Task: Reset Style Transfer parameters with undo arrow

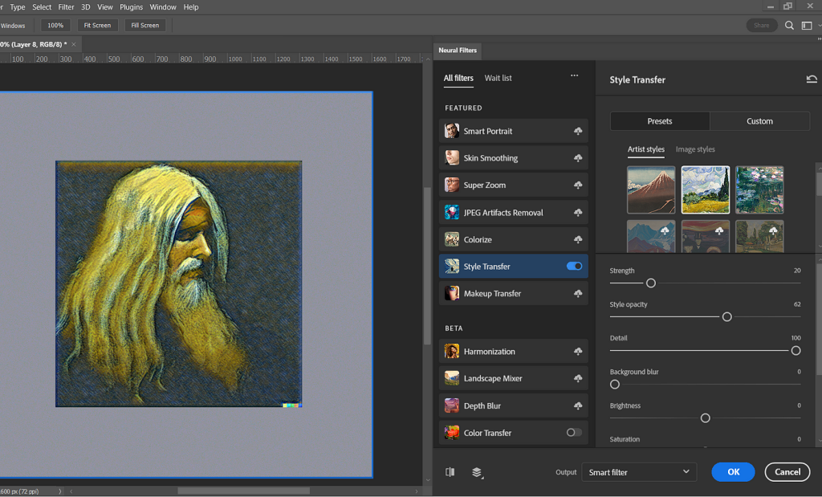Action: click(x=811, y=79)
